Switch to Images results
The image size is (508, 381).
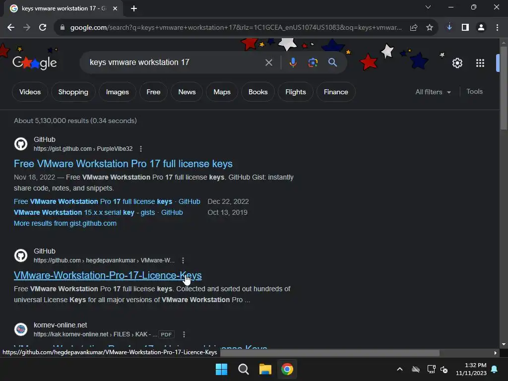117,92
